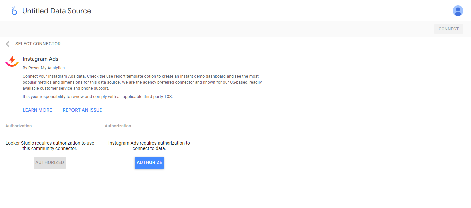Go back using the left arrow
This screenshot has height=208, width=471.
tap(9, 44)
